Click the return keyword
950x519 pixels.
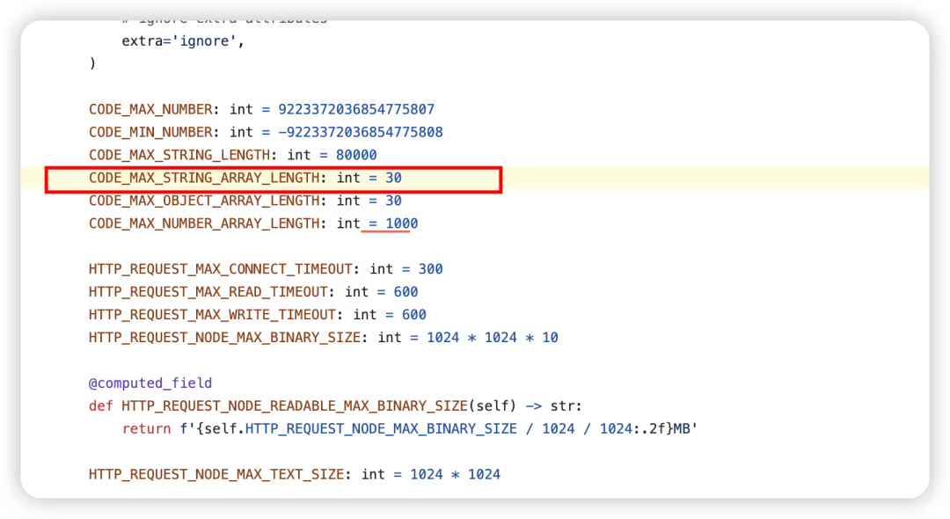pyautogui.click(x=147, y=428)
